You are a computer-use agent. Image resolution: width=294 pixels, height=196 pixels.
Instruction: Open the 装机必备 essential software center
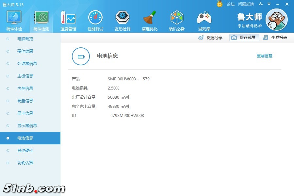coord(177,20)
